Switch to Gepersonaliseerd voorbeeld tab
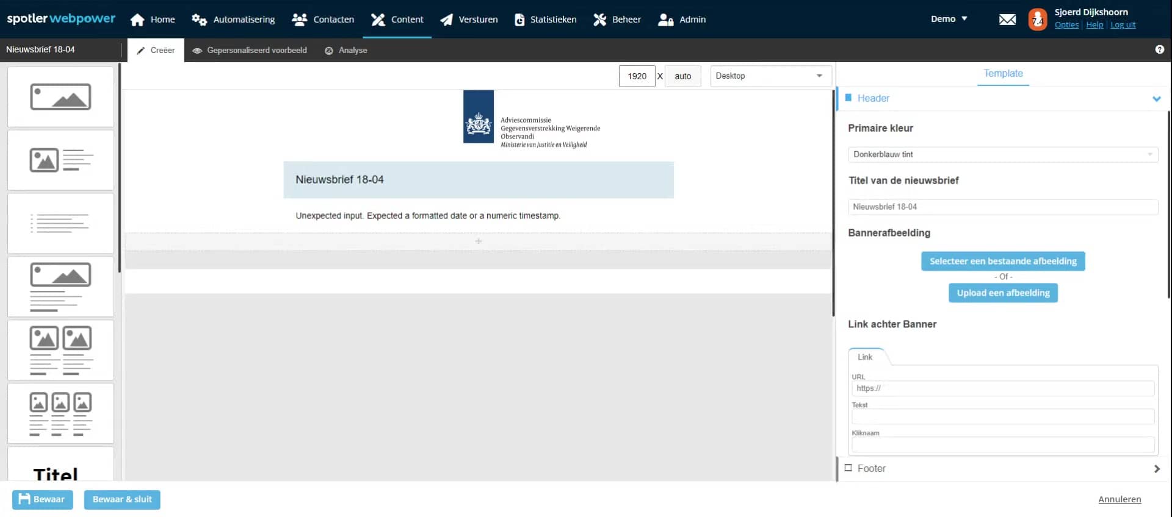The image size is (1172, 517). tap(250, 51)
